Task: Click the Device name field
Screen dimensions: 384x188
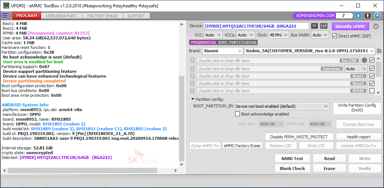Action: click(256, 26)
